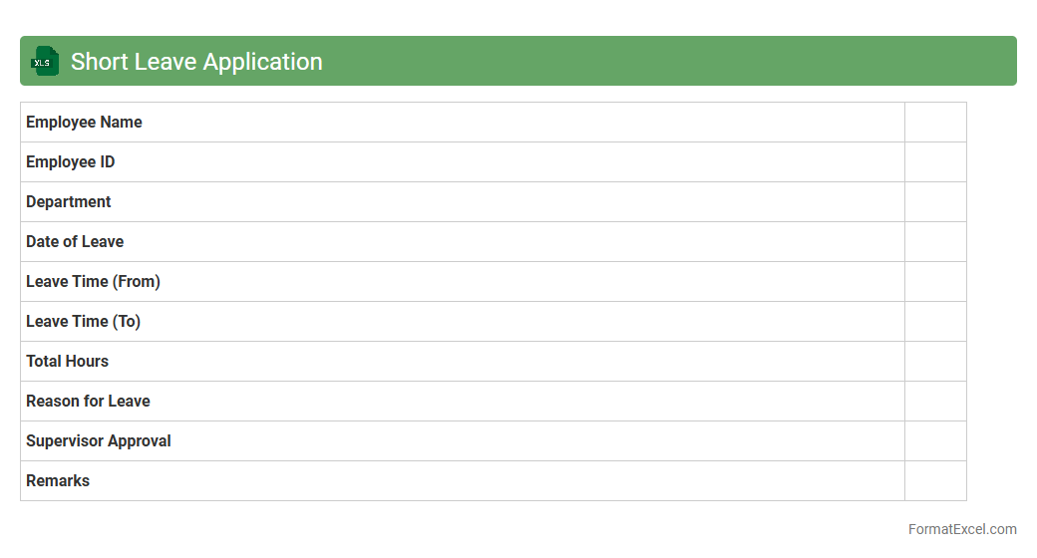Click the Reason for Leave label
This screenshot has width=1037, height=558.
click(x=88, y=402)
